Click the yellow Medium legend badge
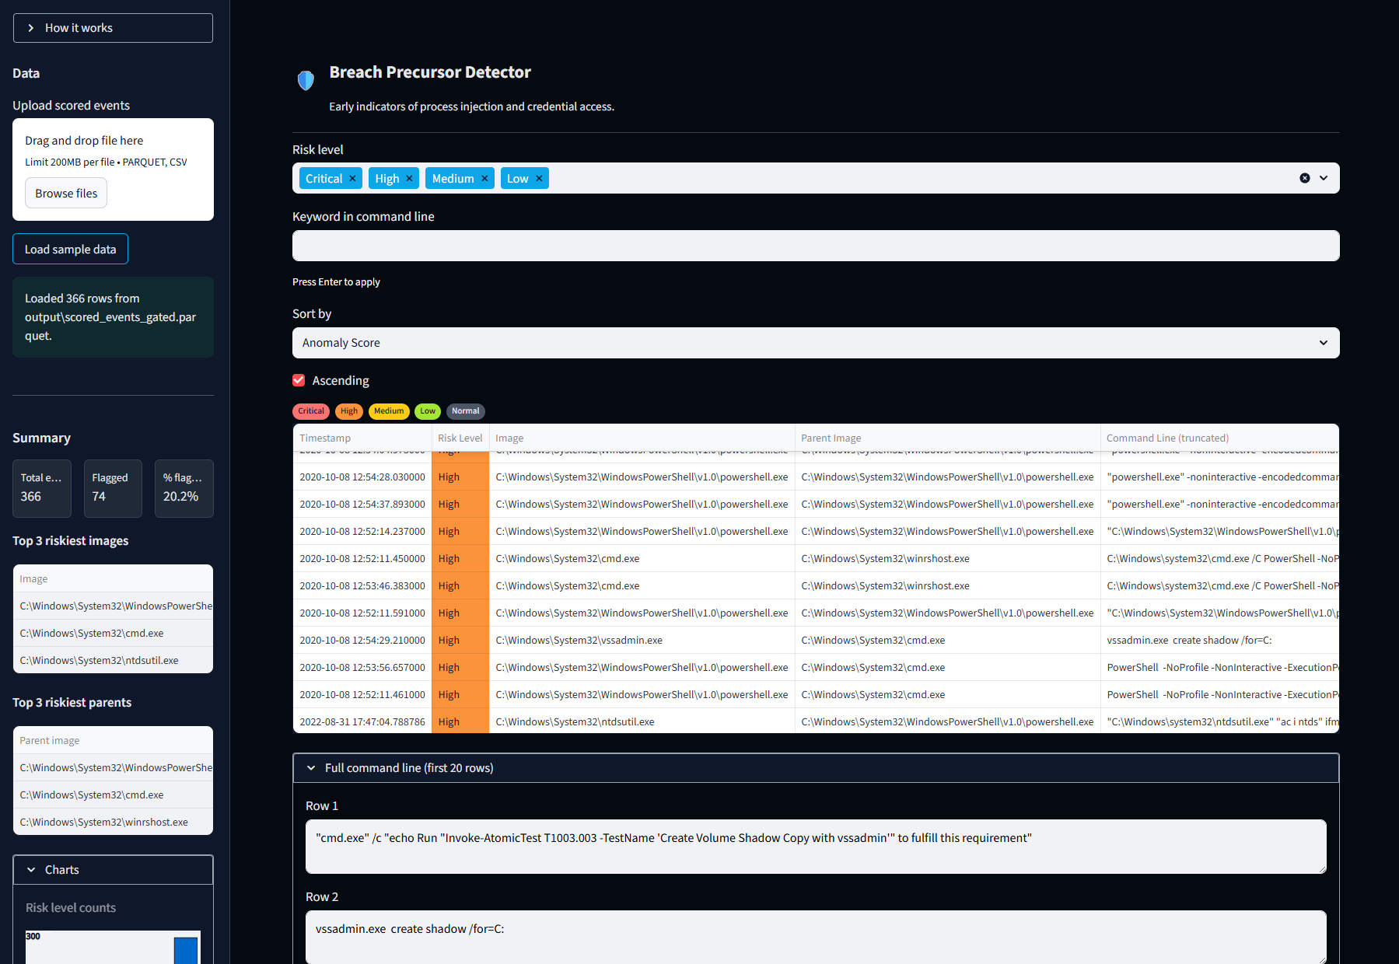Screen dimensions: 1399x964 pyautogui.click(x=389, y=411)
